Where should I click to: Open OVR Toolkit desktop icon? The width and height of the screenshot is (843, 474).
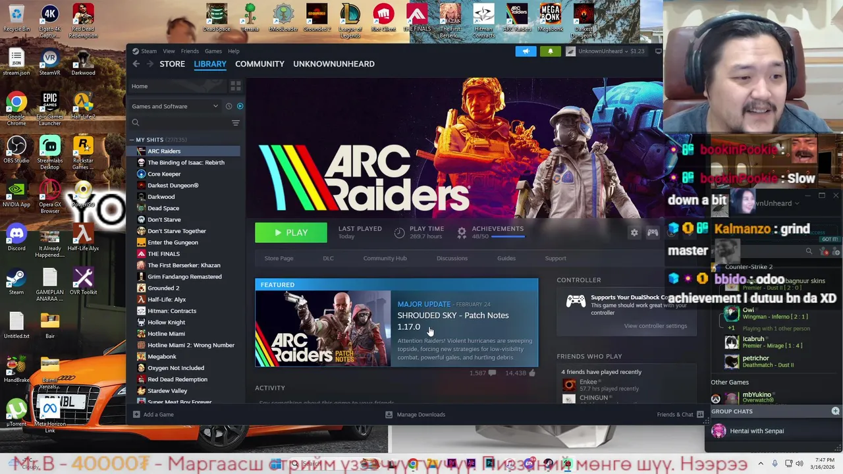(x=84, y=281)
